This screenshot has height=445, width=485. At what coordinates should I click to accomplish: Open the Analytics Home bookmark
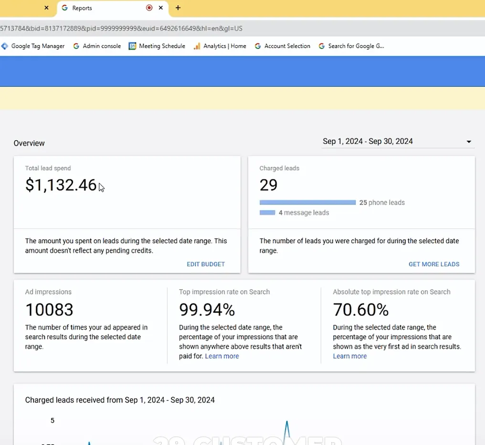(x=220, y=46)
